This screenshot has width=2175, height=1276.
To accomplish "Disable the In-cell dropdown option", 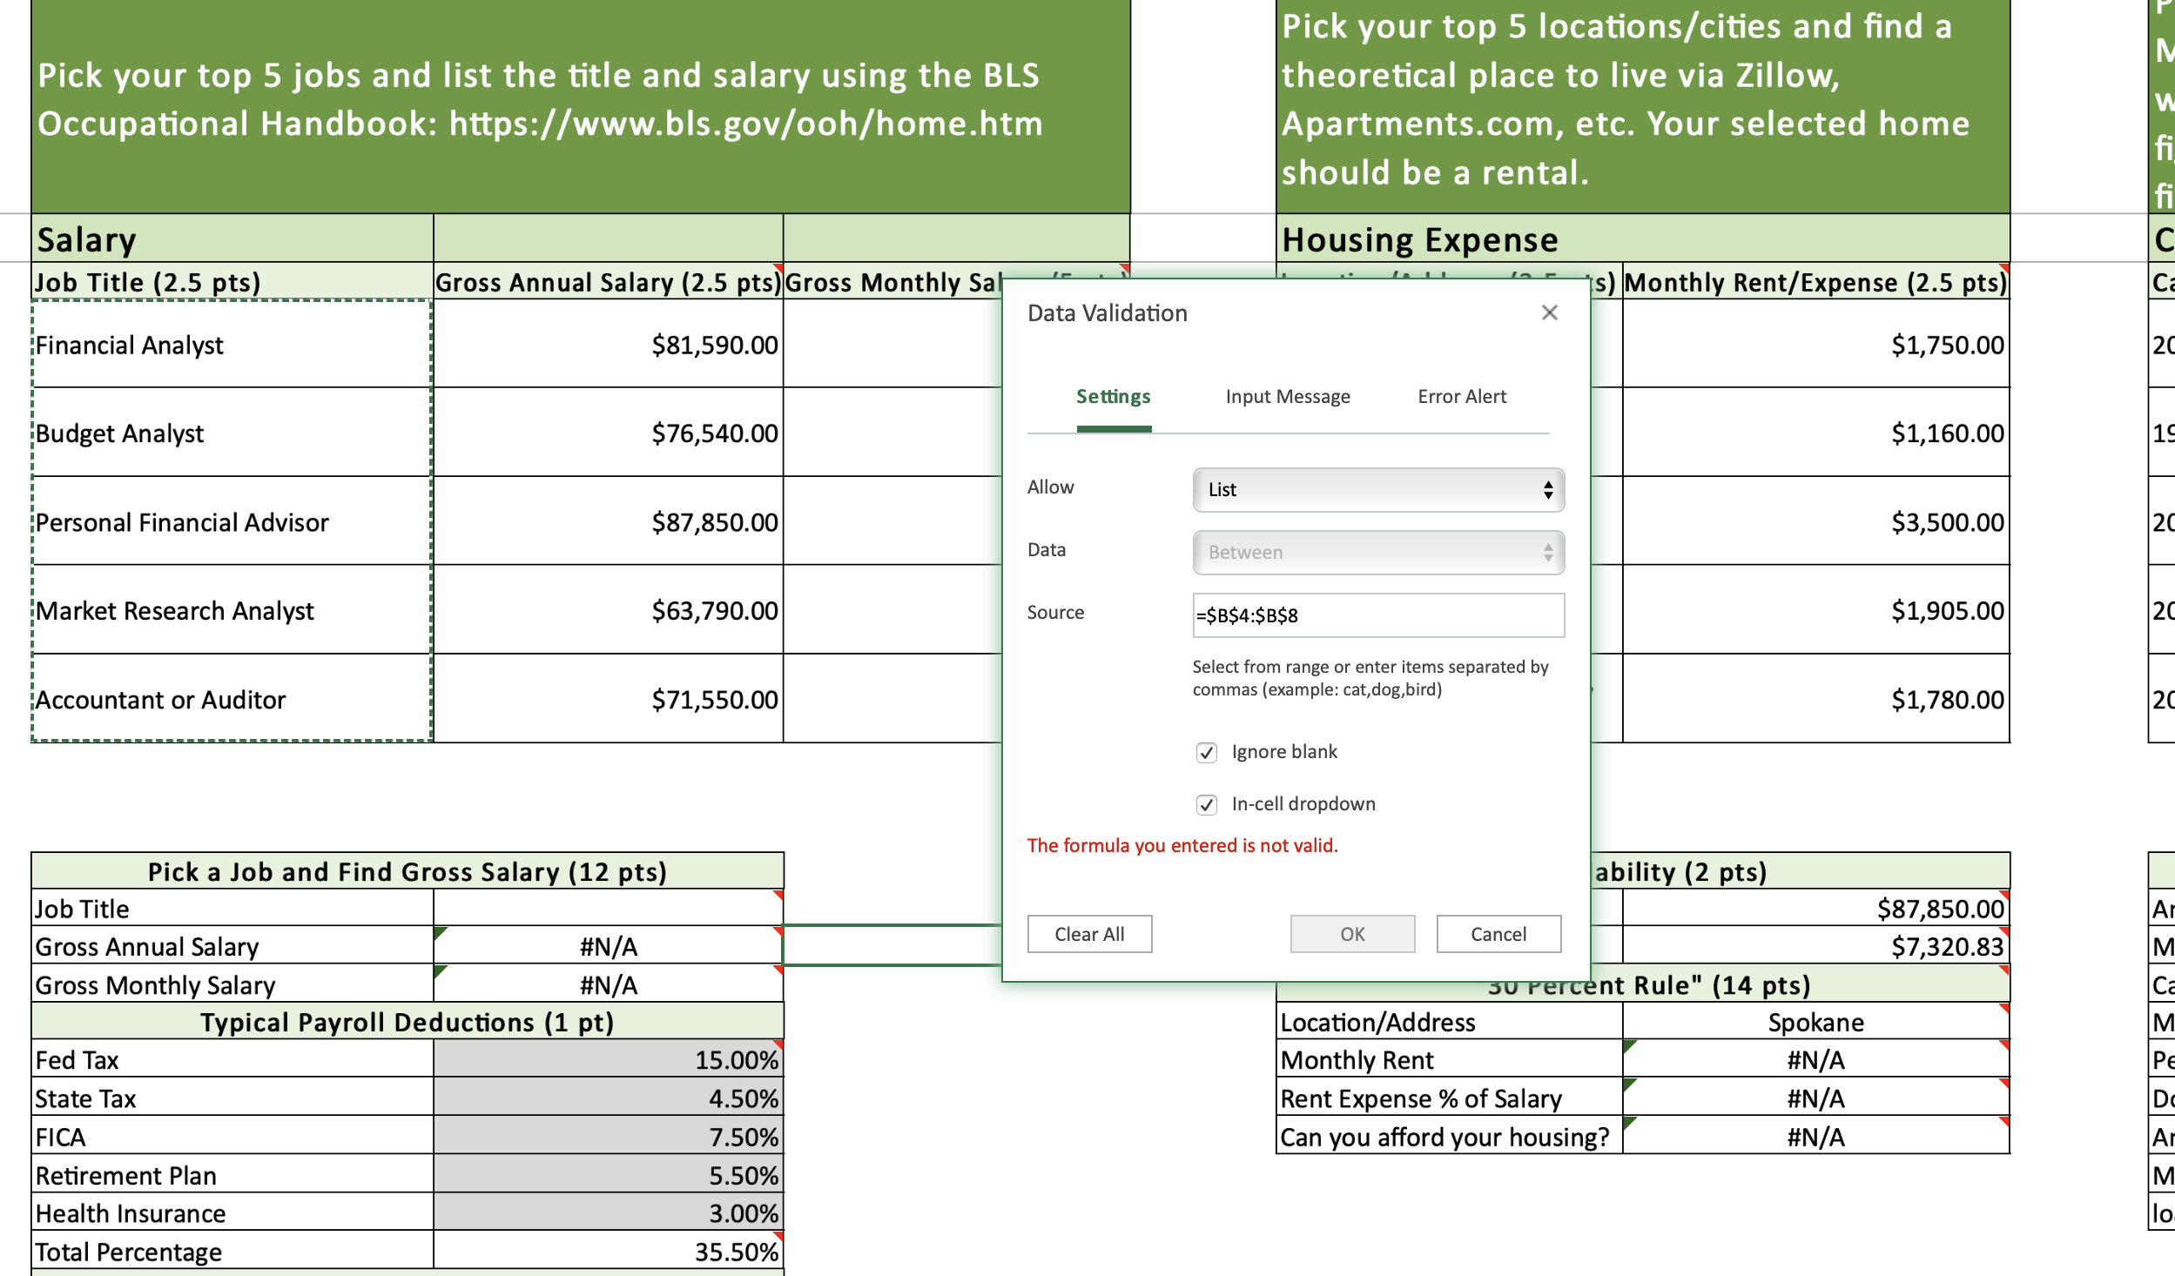I will pos(1207,804).
